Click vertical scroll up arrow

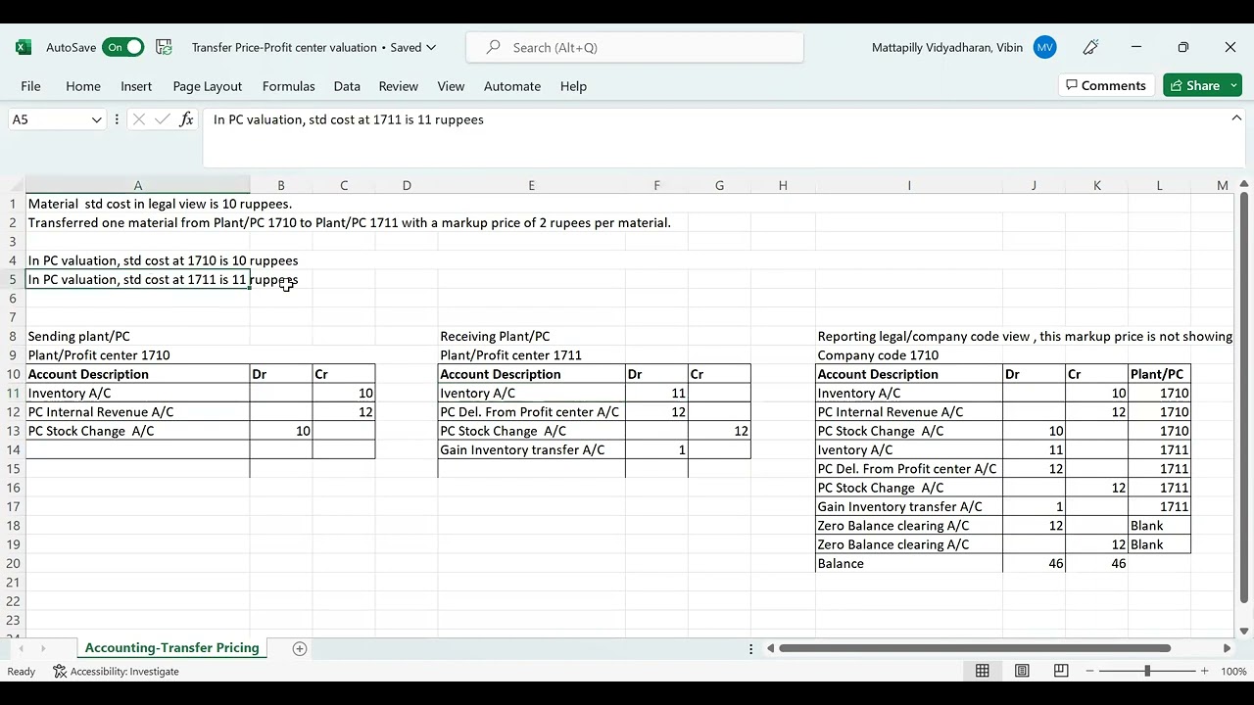(1244, 184)
